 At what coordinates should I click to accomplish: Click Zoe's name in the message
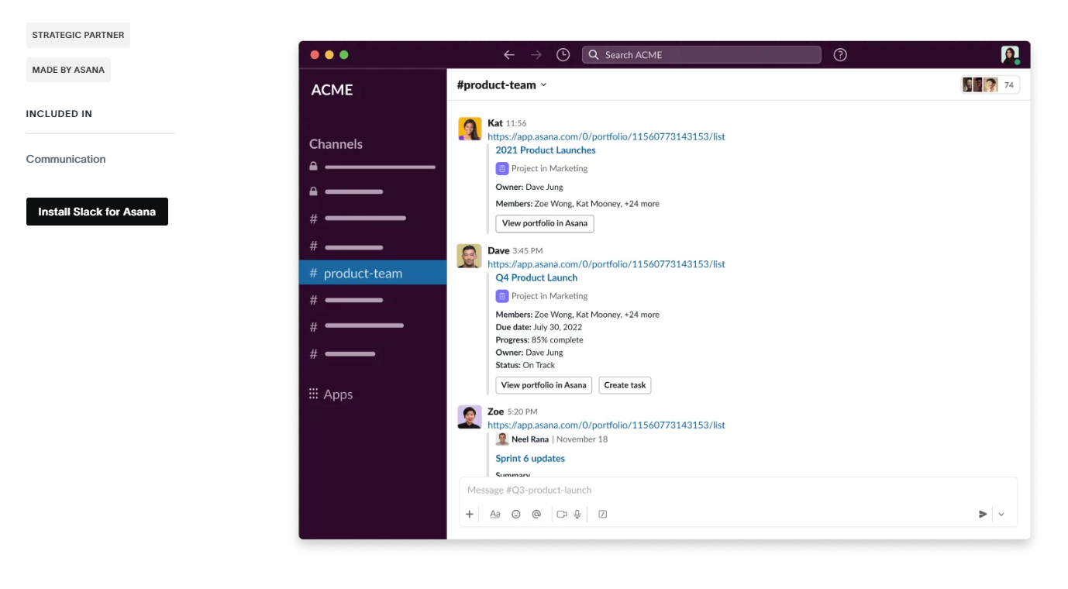coord(496,412)
